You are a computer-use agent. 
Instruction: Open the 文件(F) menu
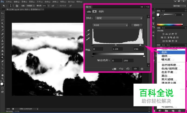click(9, 2)
